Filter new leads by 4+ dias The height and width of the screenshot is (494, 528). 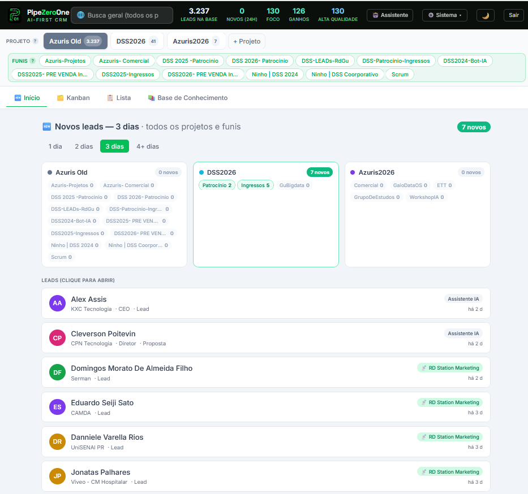148,146
